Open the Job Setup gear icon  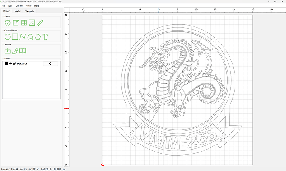coord(7,23)
